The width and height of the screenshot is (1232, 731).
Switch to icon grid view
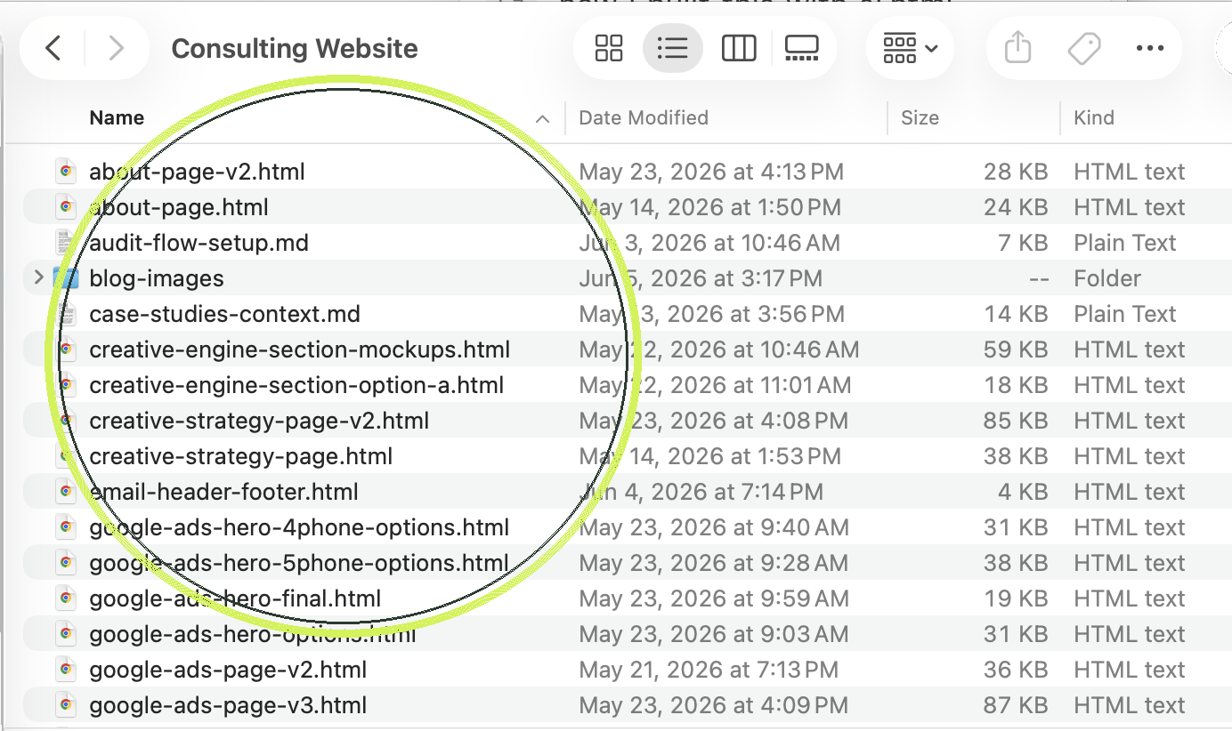click(609, 48)
